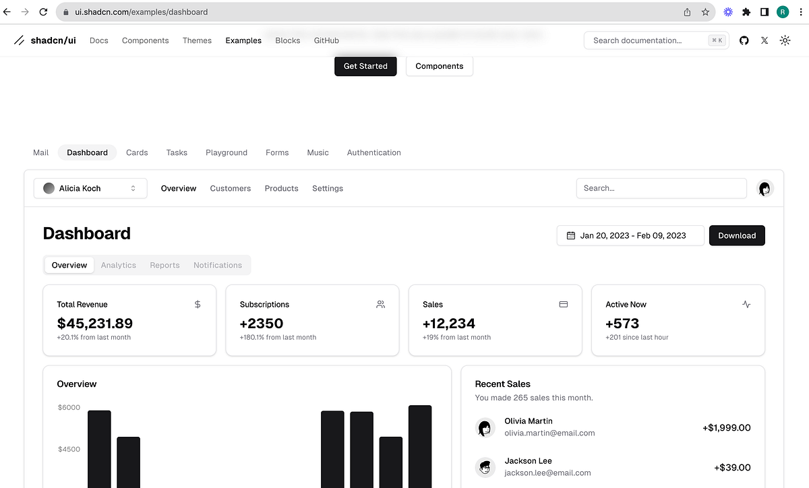Open the GitHub icon in the navbar
This screenshot has width=809, height=488.
pos(744,40)
